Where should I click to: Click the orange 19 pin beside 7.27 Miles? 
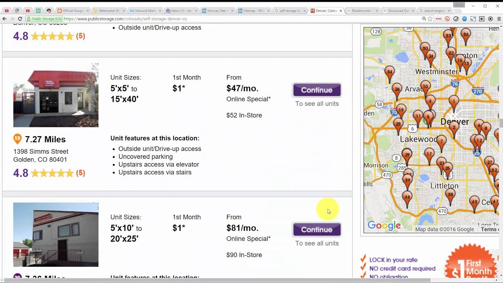tap(17, 139)
